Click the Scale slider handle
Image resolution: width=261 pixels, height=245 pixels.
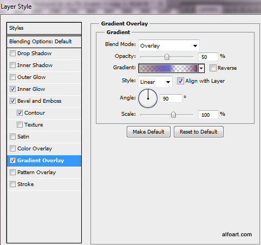[x=173, y=115]
